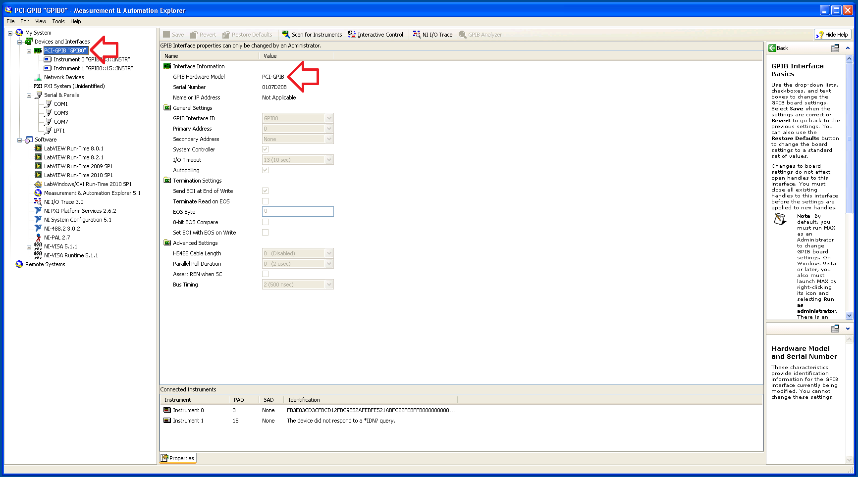Expand the NI-VISA 5.1.1 node

29,247
